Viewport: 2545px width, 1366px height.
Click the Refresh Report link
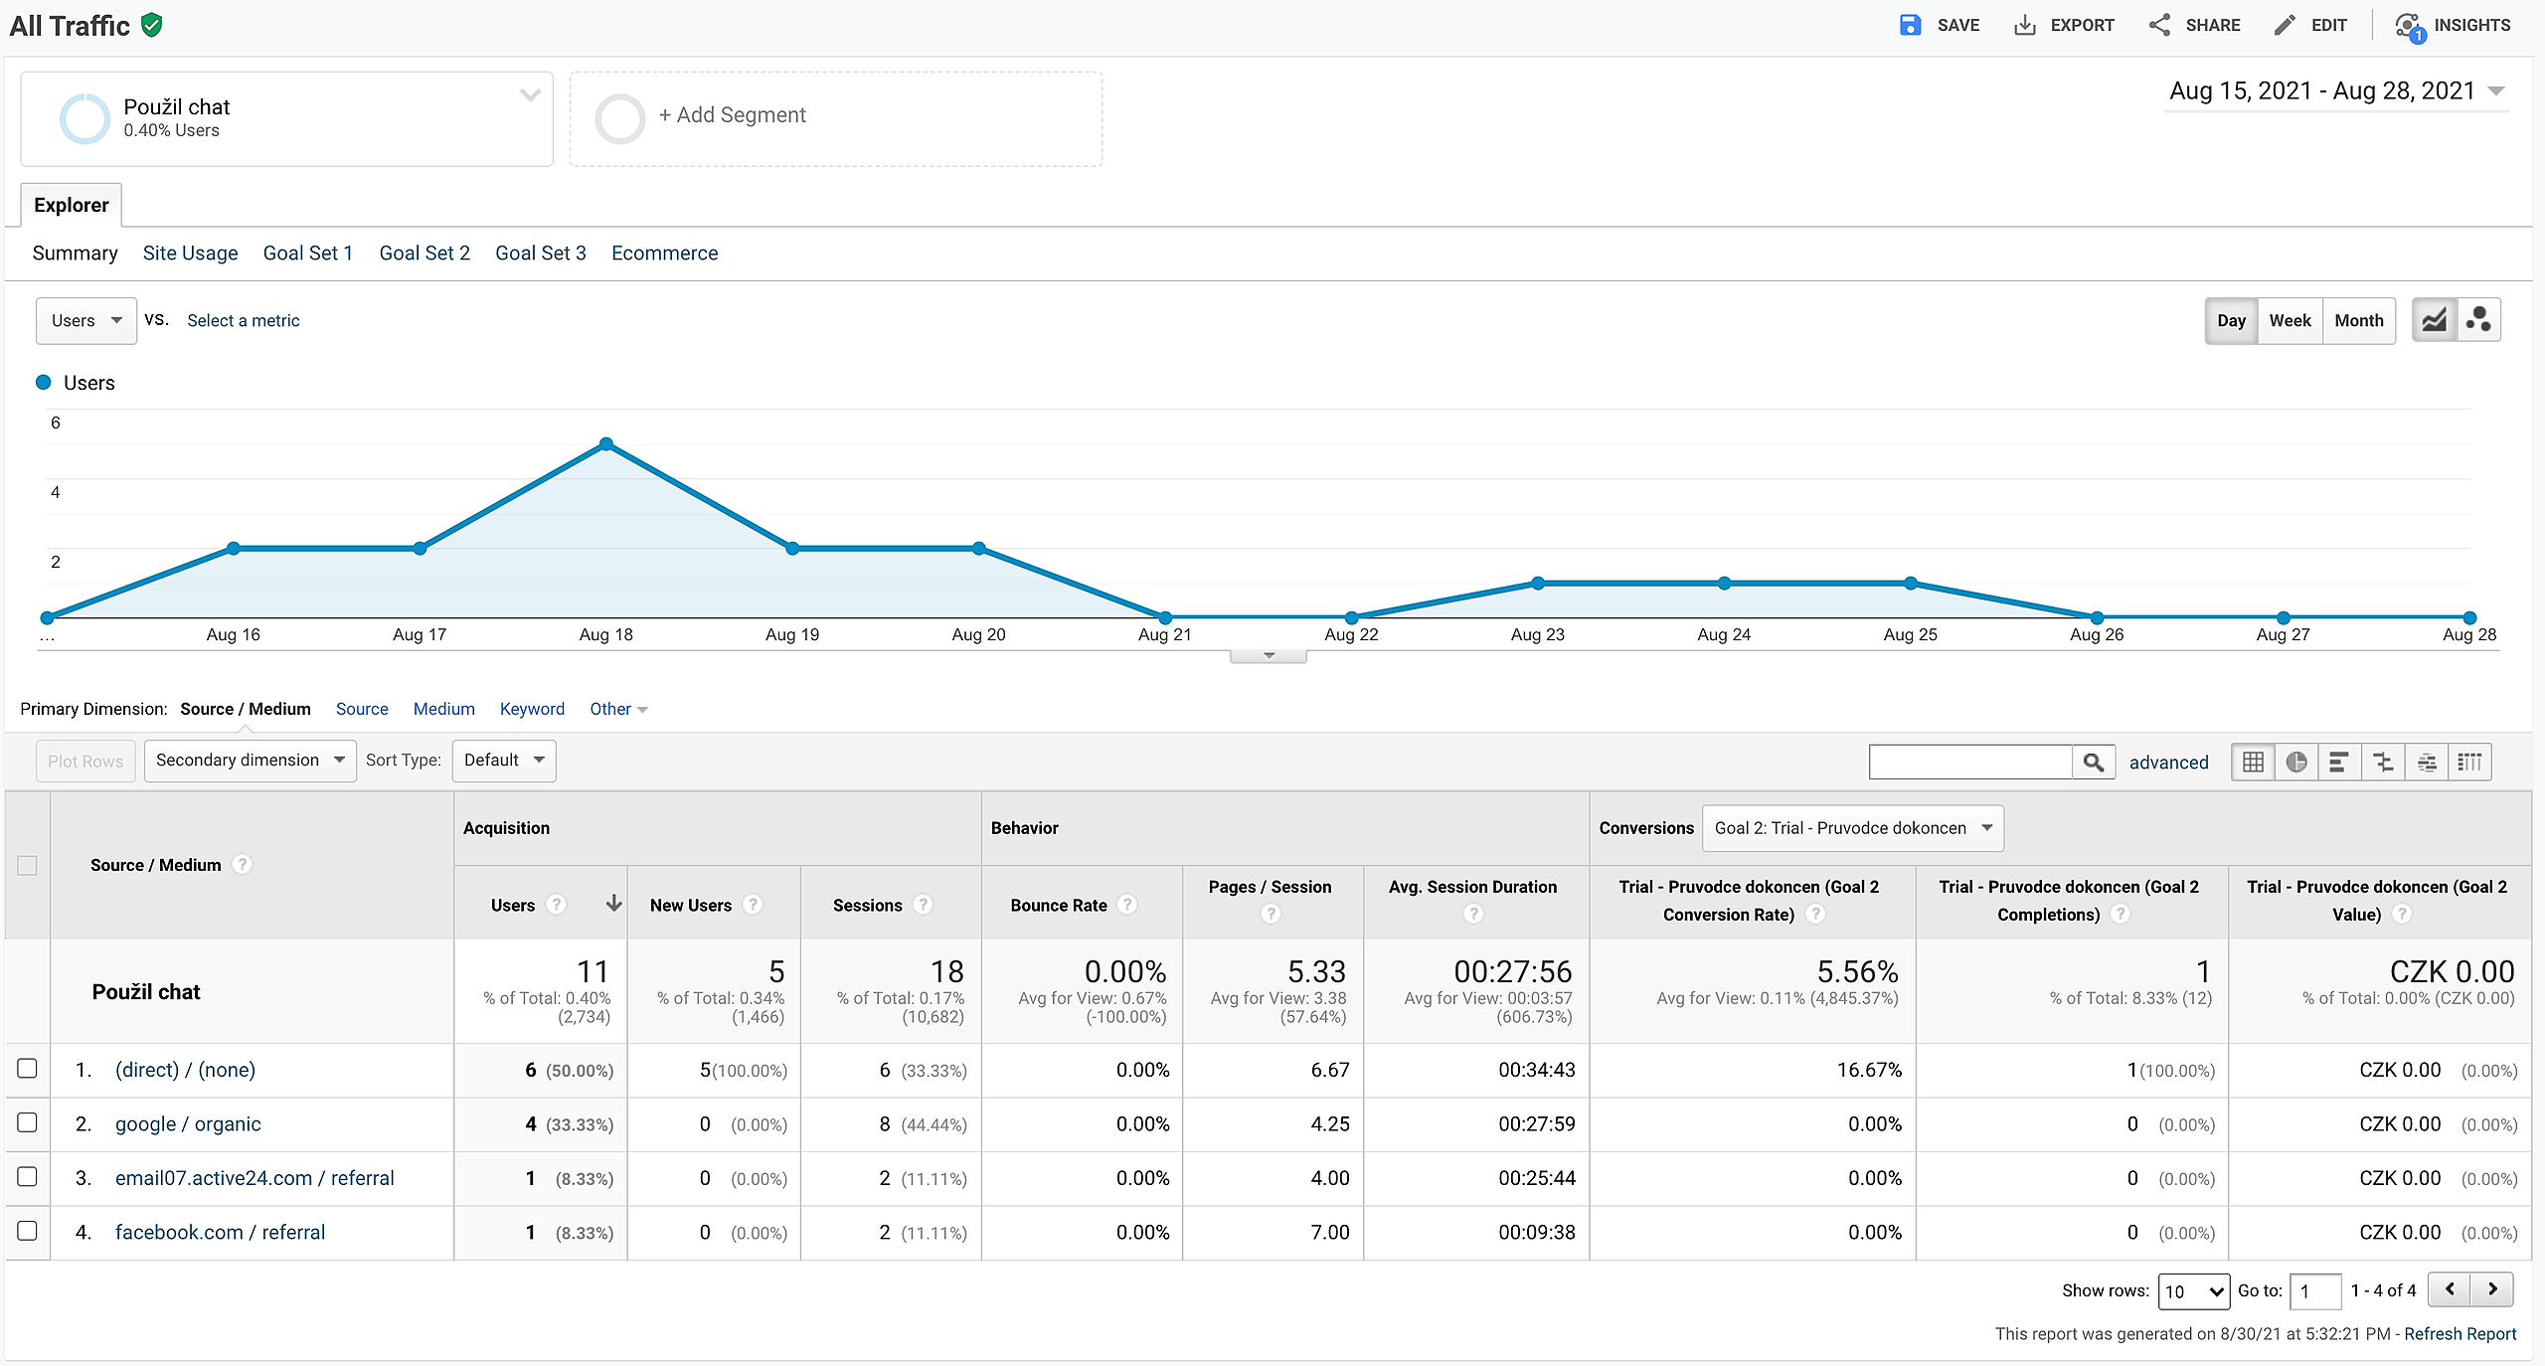click(x=2460, y=1334)
